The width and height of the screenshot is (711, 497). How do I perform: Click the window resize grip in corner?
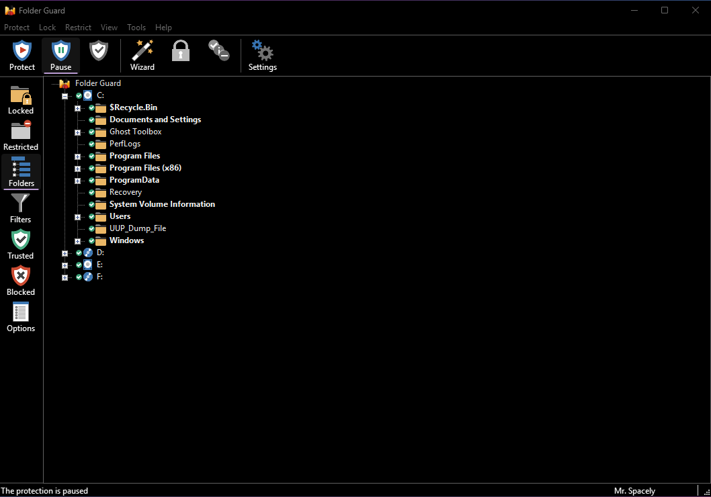pyautogui.click(x=706, y=492)
